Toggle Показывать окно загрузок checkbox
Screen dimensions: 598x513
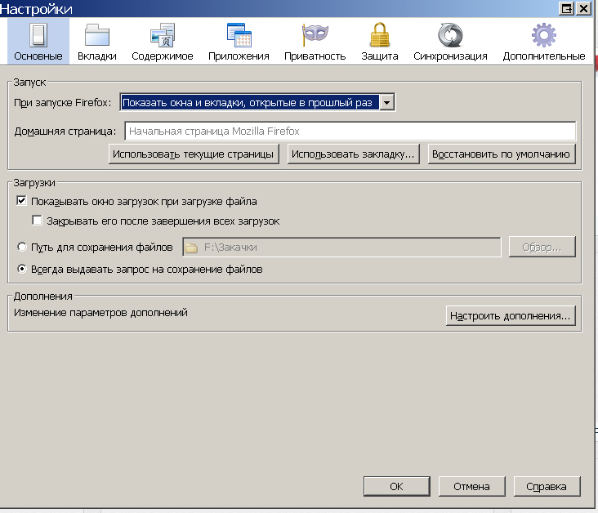(x=21, y=201)
